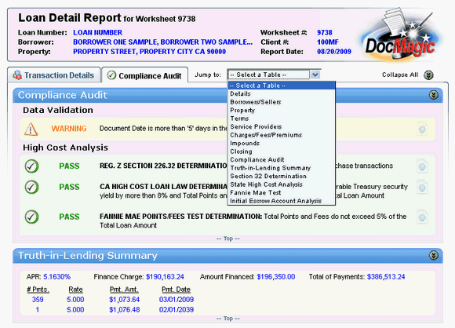Click Top link below Truth-in-Lending table
The image size is (455, 328).
(228, 319)
